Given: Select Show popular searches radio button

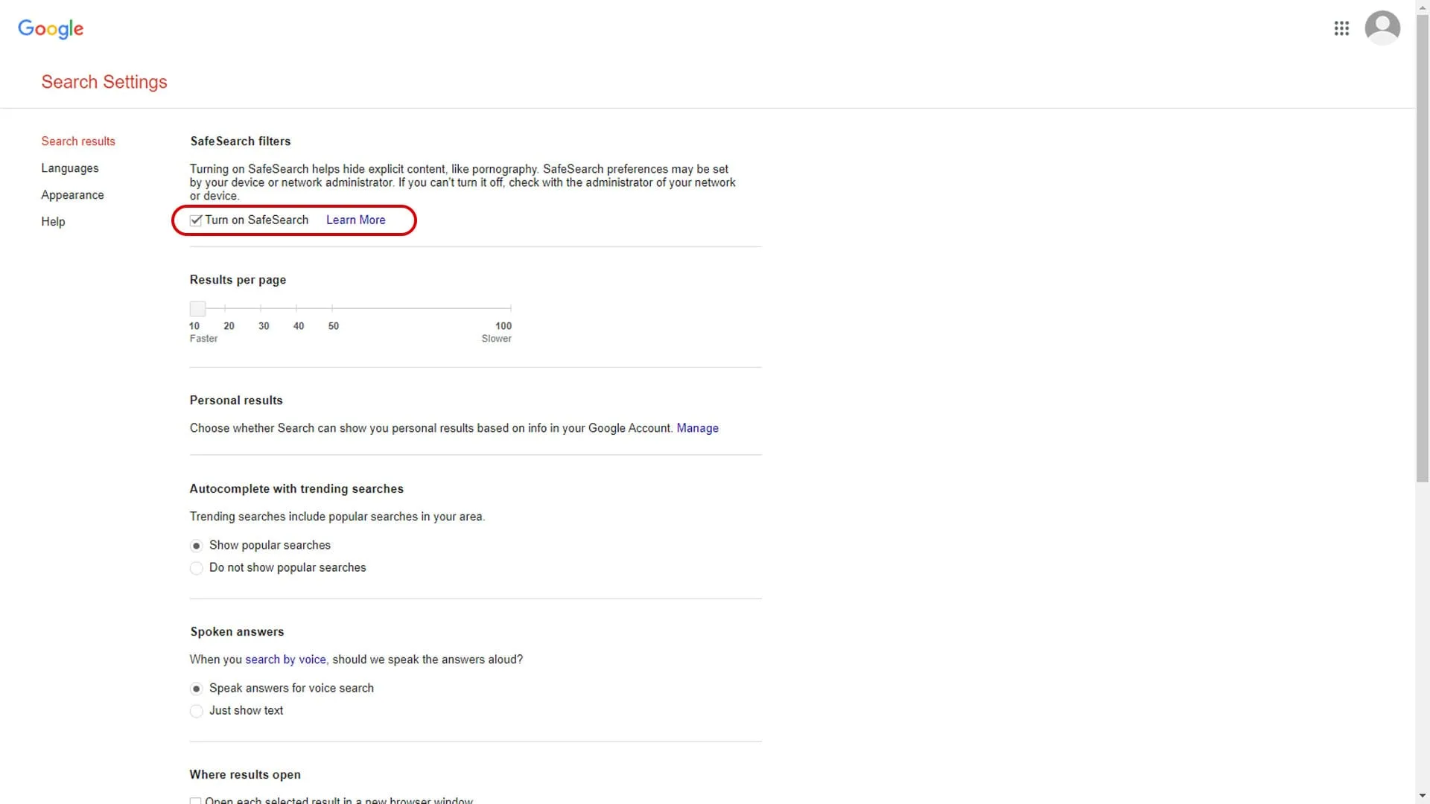Looking at the screenshot, I should (196, 546).
